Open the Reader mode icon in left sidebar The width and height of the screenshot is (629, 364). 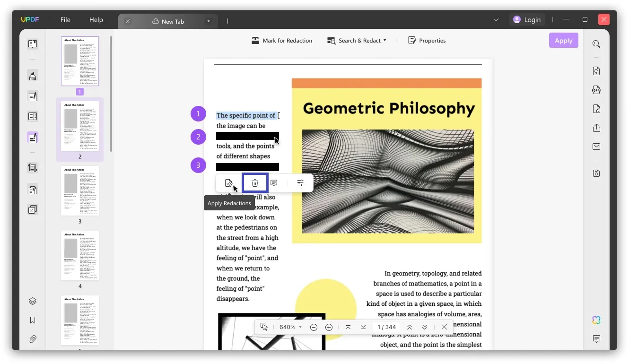pos(33,44)
